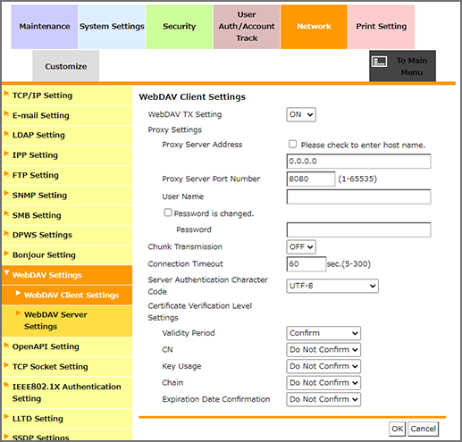Click the arrow icon beside SMB Setting
The height and width of the screenshot is (442, 462).
point(6,213)
